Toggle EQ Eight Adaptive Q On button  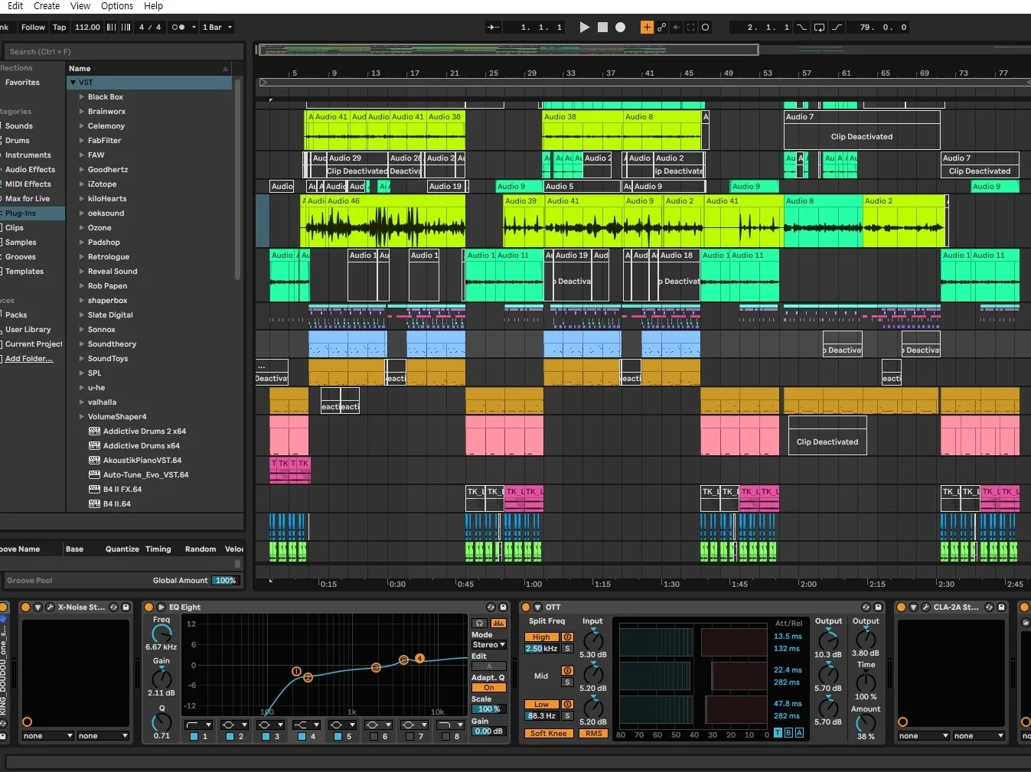[489, 688]
